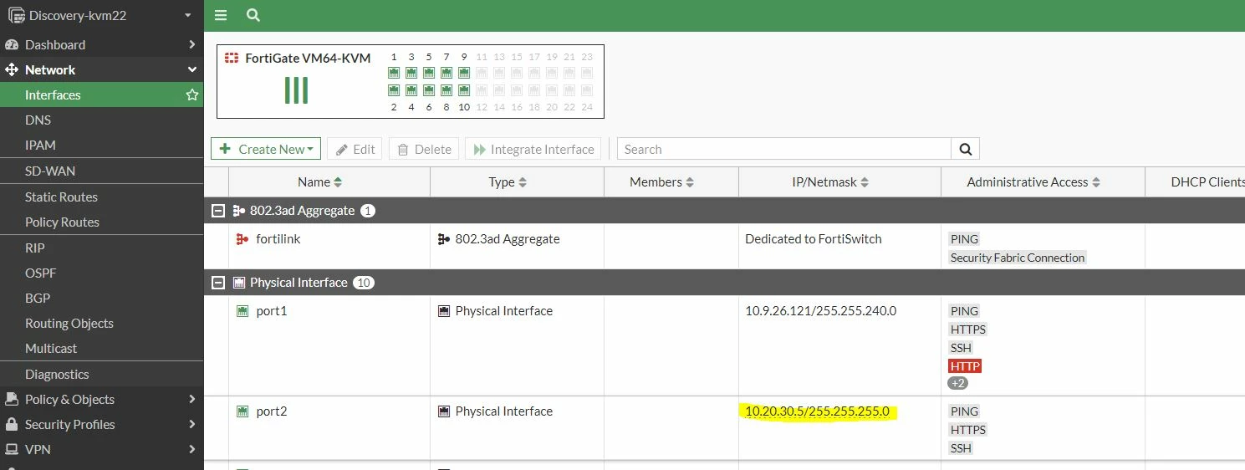Click the Physical Interface type icon in port1 row

coord(444,311)
